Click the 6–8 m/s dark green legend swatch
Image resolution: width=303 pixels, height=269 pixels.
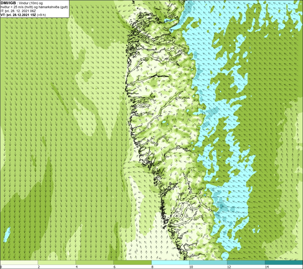[x=133, y=262]
